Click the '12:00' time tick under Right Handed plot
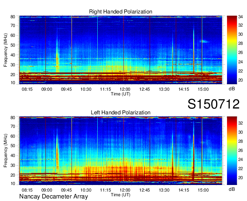247x201 pixels. [x=125, y=89]
